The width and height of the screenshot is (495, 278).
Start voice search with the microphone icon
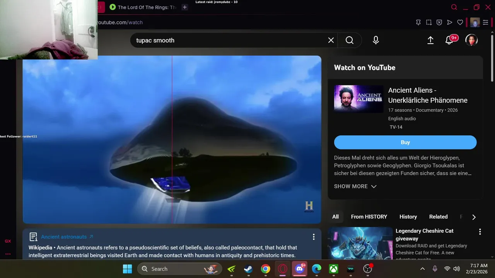tap(376, 40)
